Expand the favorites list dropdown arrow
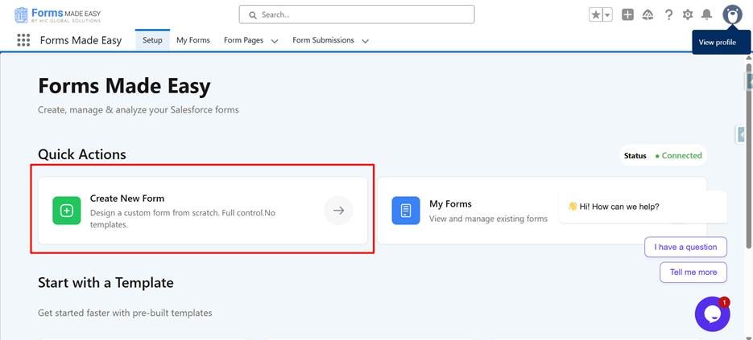 coord(607,14)
